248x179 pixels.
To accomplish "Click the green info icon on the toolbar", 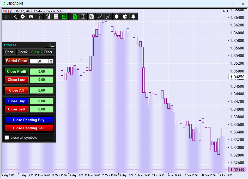I will click(x=39, y=16).
